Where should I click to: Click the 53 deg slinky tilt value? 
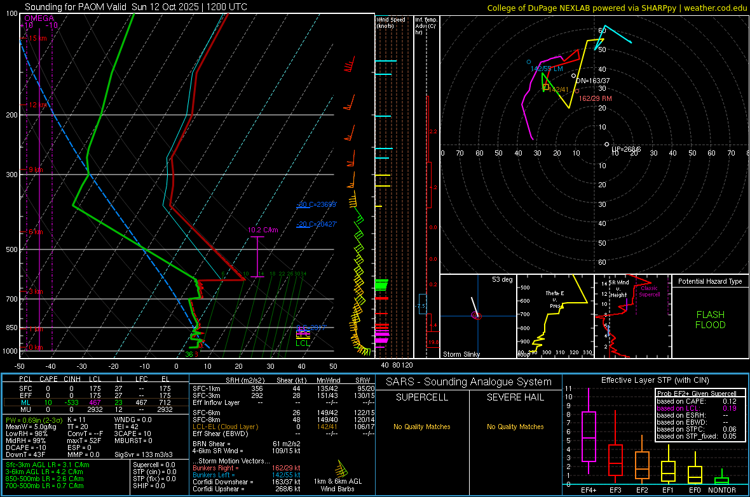(502, 279)
